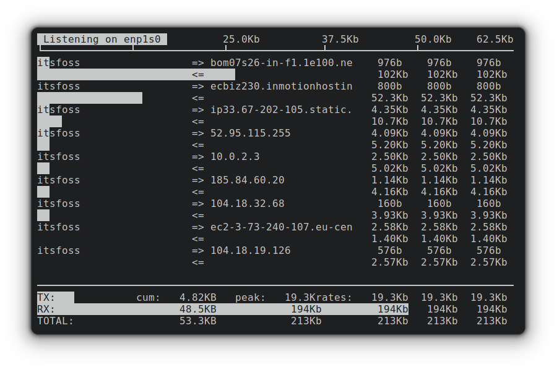Click the cumulative RX value 48.5KB
The image size is (557, 370).
point(197,309)
